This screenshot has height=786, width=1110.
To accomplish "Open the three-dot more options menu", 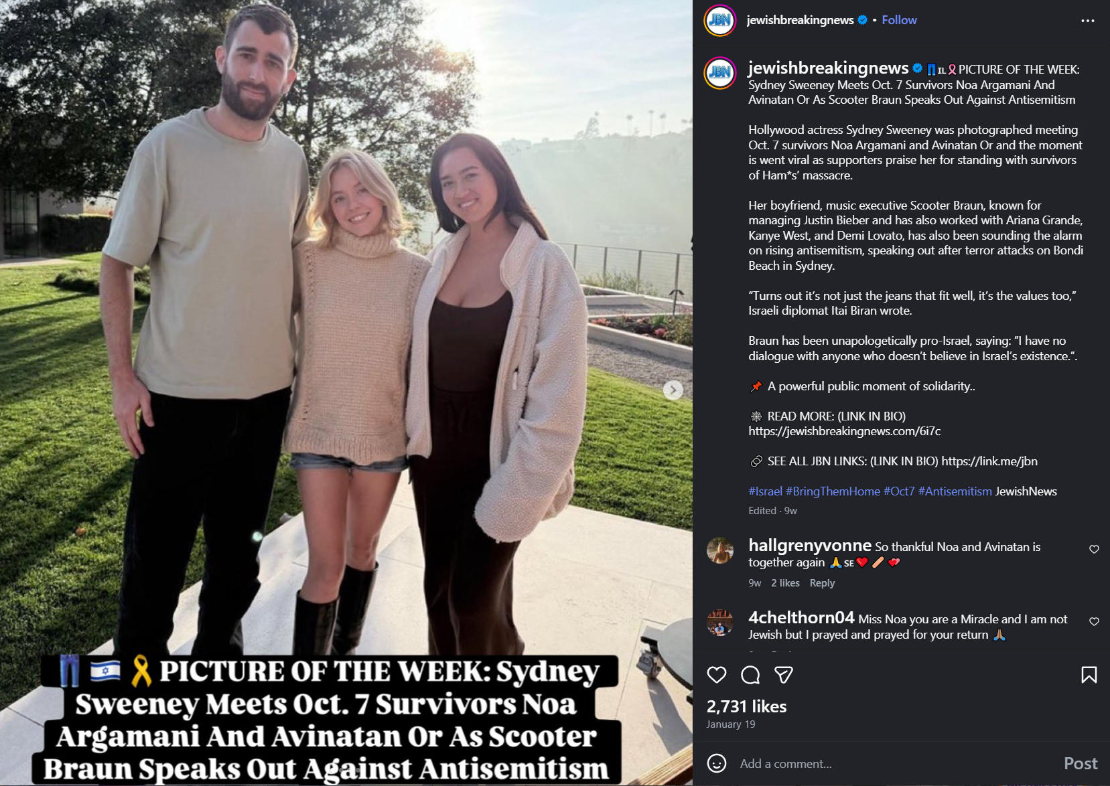I will 1088,21.
